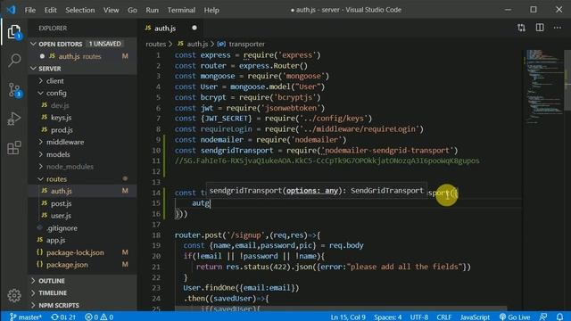571x321 pixels.
Task: Open the Run and Debug view
Action: tap(14, 119)
